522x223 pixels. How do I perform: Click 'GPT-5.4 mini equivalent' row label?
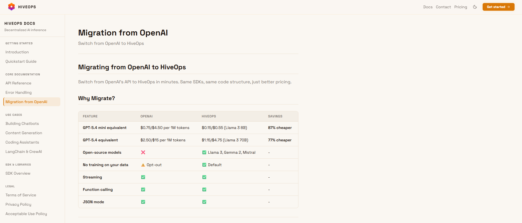pos(105,128)
